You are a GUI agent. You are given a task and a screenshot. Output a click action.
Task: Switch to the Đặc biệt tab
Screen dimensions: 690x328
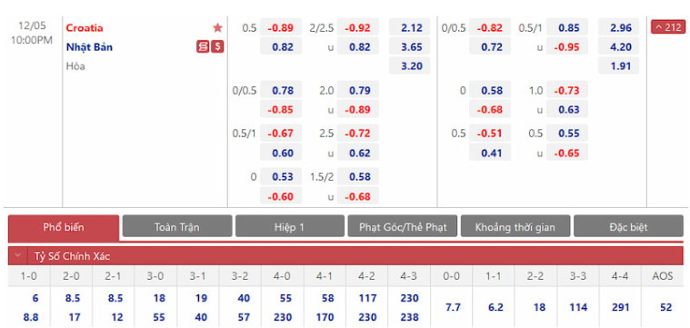(x=628, y=227)
